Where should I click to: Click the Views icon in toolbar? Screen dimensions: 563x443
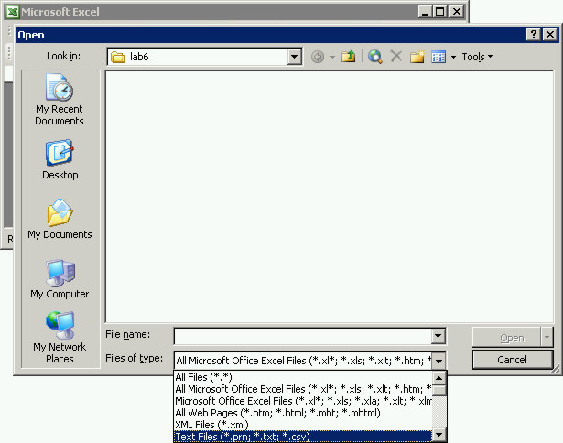[438, 57]
